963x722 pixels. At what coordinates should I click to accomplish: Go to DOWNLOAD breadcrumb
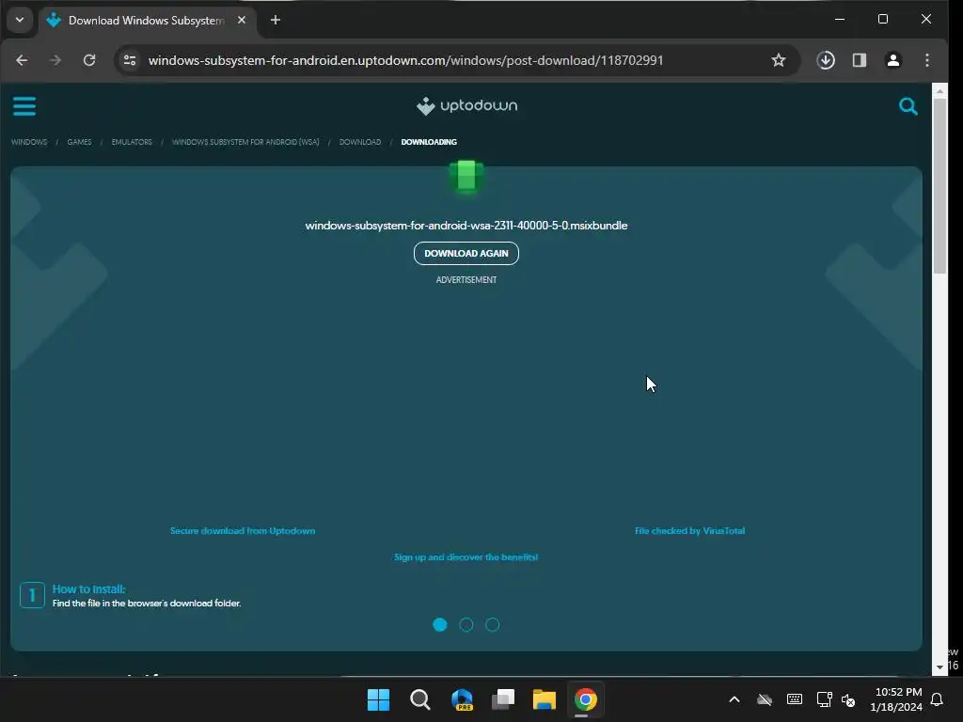(x=360, y=142)
